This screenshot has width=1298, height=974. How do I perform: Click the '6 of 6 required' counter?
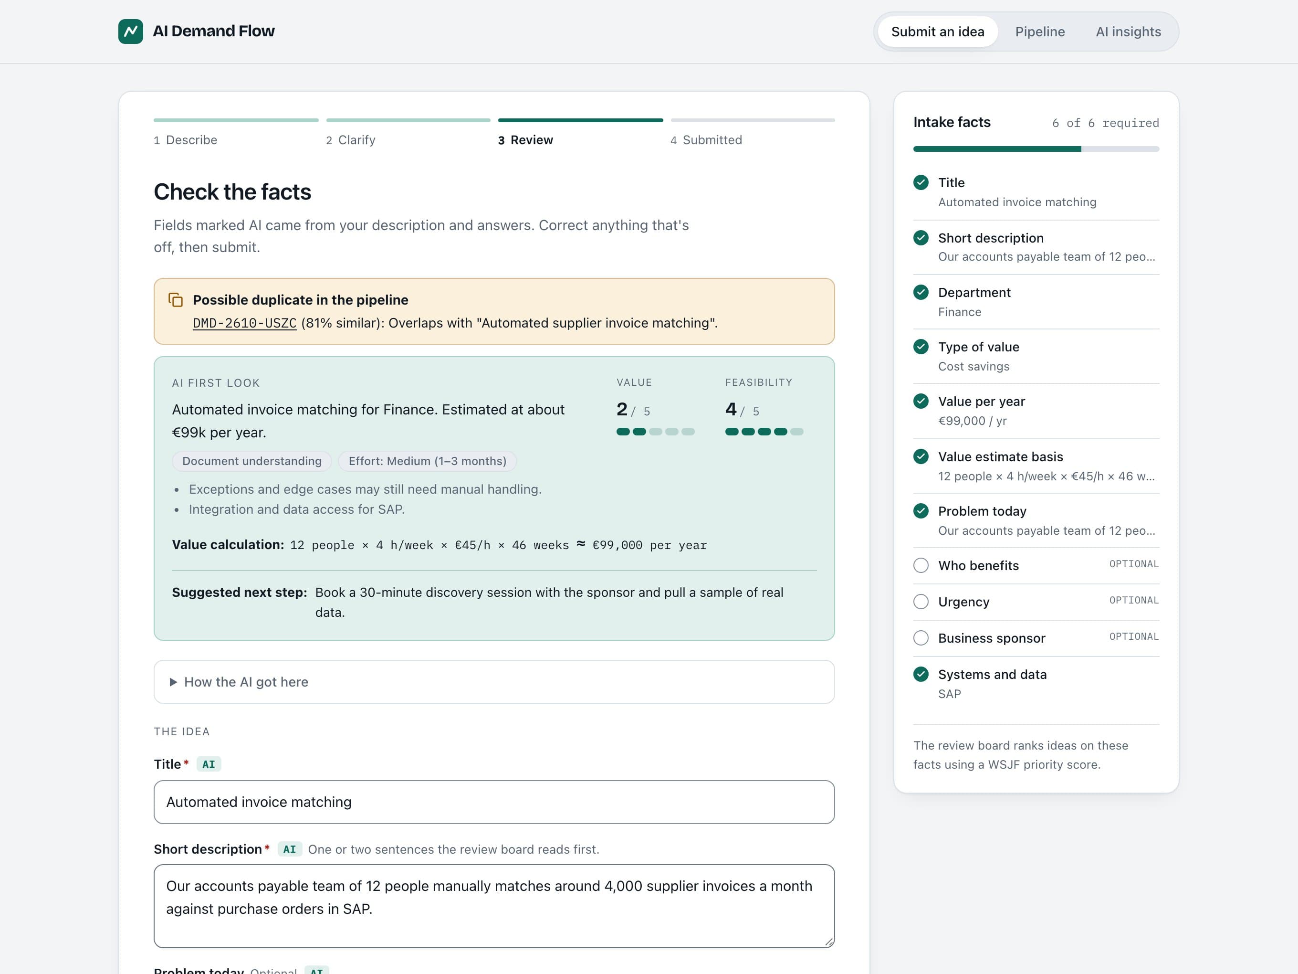point(1106,123)
